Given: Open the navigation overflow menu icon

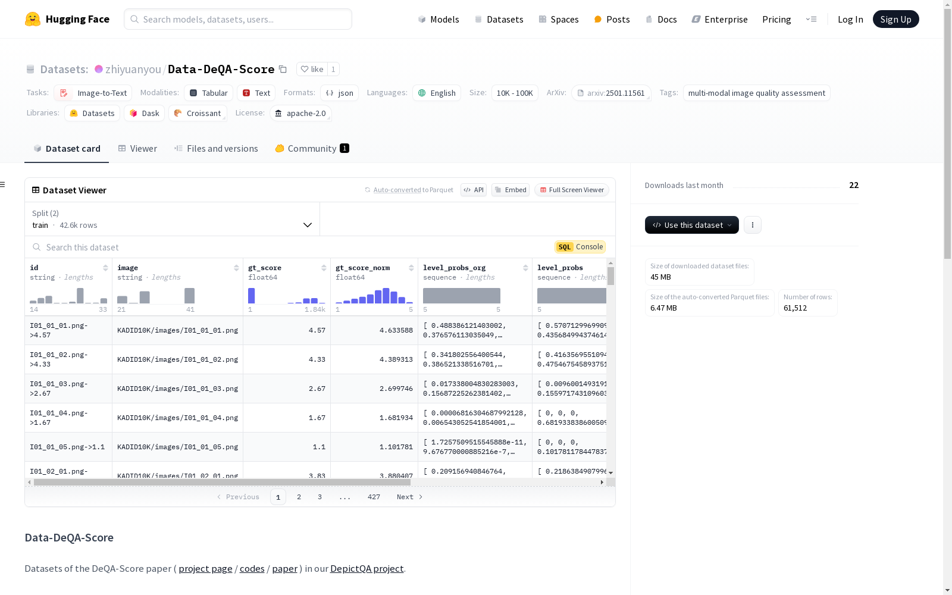Looking at the screenshot, I should pos(812,19).
